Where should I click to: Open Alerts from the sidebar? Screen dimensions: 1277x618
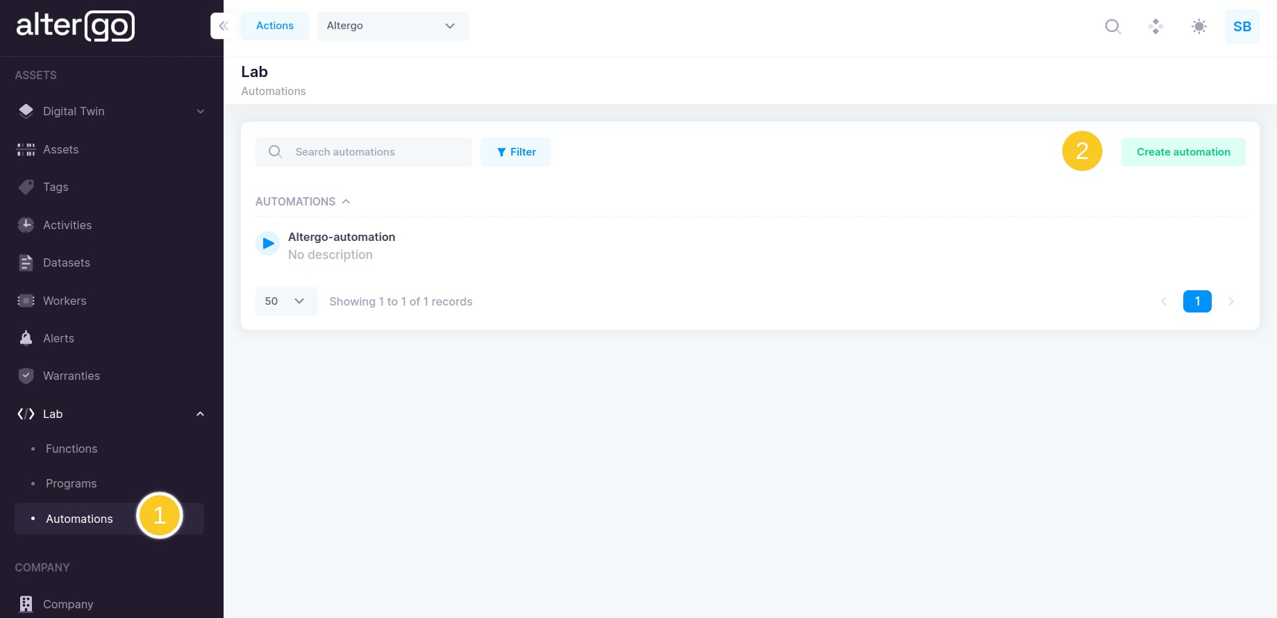pyautogui.click(x=58, y=338)
